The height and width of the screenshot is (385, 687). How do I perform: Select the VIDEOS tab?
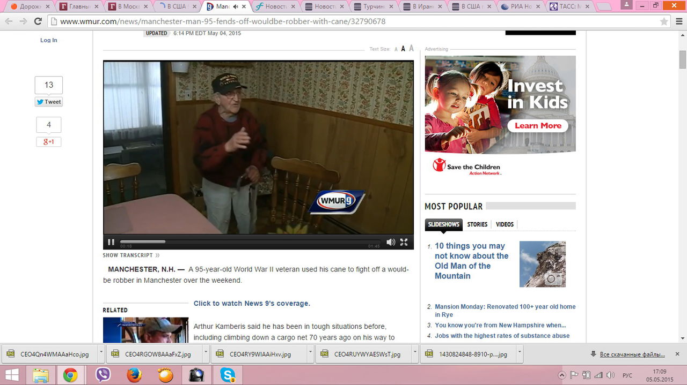pos(505,224)
